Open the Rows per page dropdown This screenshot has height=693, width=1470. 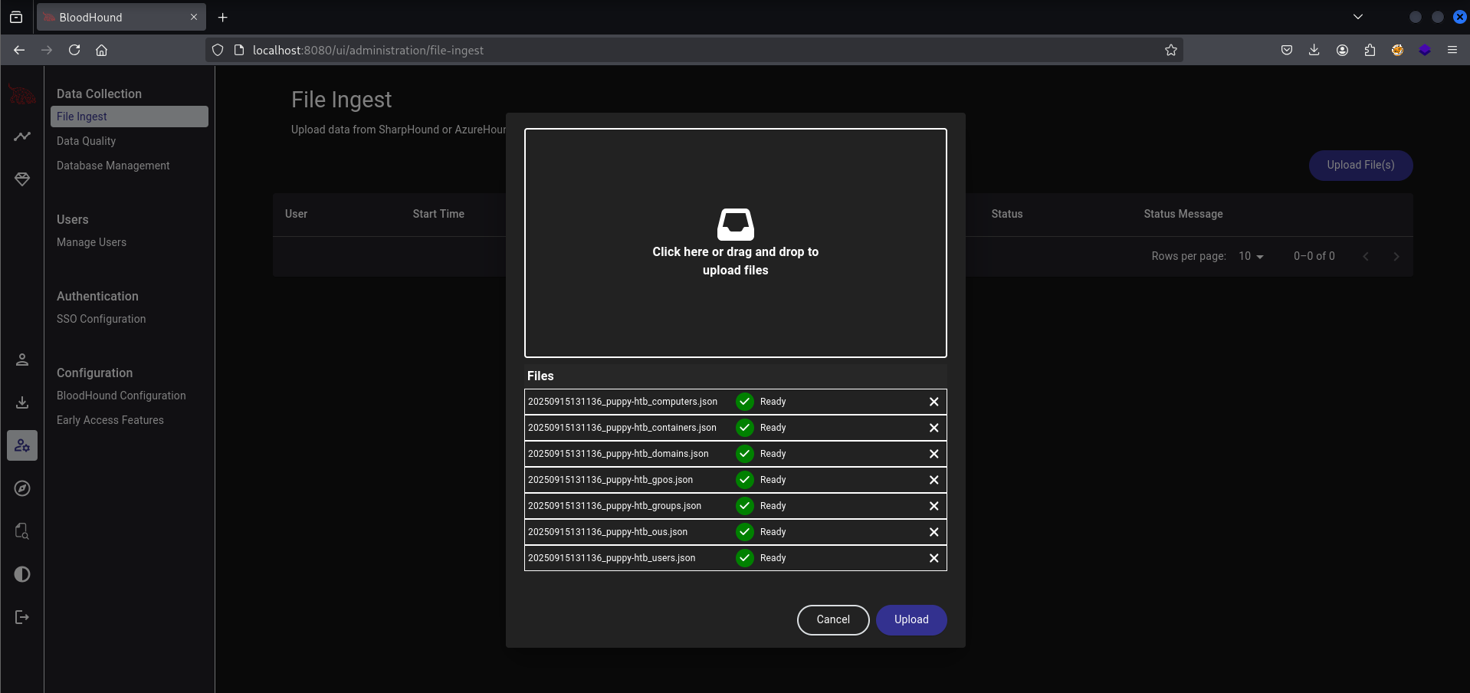click(x=1250, y=256)
